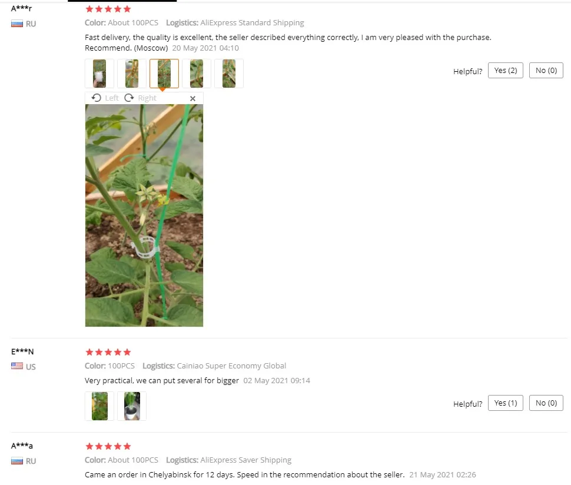Open potted plant photo in E***N's review
The height and width of the screenshot is (485, 571).
[132, 406]
